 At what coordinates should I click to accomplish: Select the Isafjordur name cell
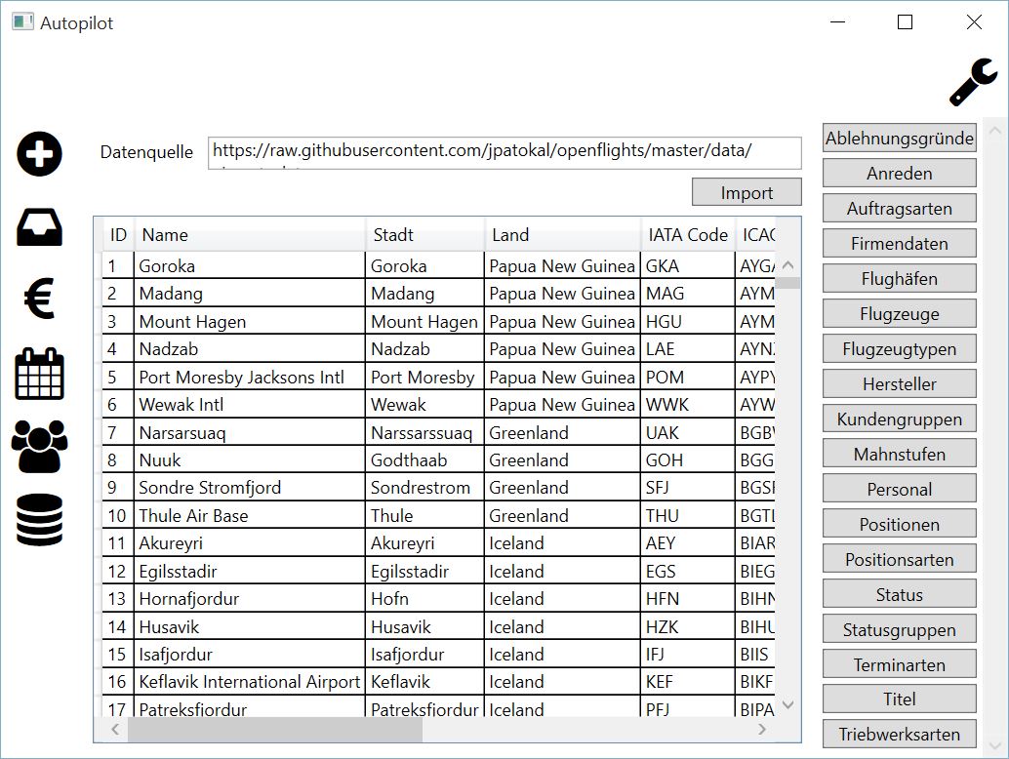tap(250, 655)
